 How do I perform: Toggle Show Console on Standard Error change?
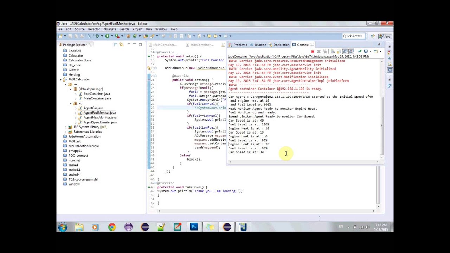351,51
